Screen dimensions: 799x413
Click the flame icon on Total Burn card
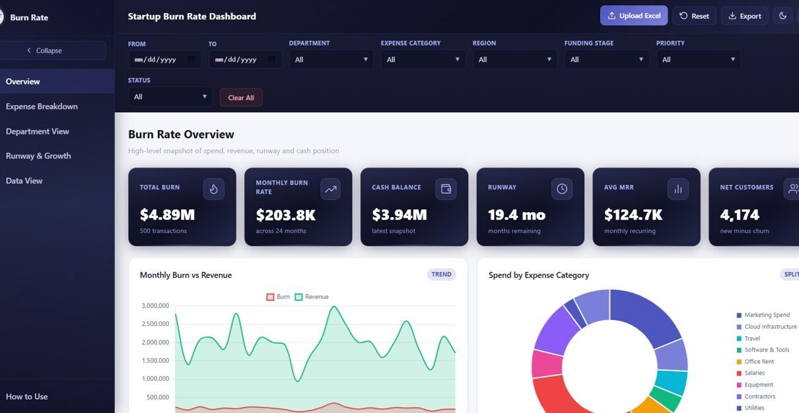click(213, 189)
